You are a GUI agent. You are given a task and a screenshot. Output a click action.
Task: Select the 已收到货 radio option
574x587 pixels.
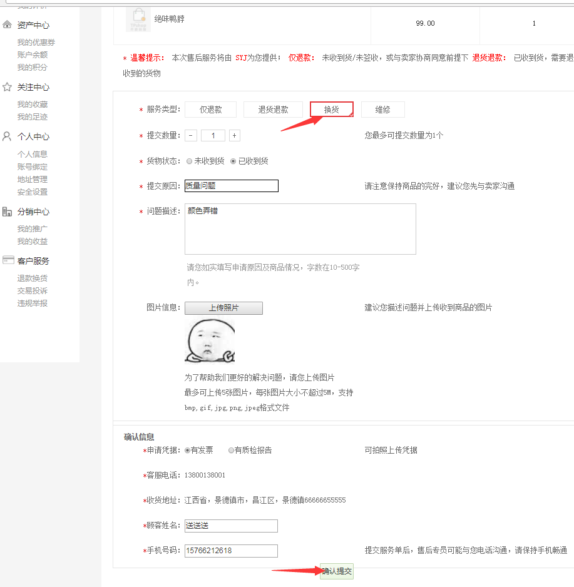coord(233,161)
